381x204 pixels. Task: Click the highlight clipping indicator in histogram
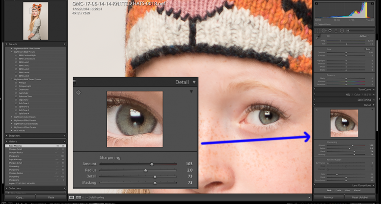(373, 3)
